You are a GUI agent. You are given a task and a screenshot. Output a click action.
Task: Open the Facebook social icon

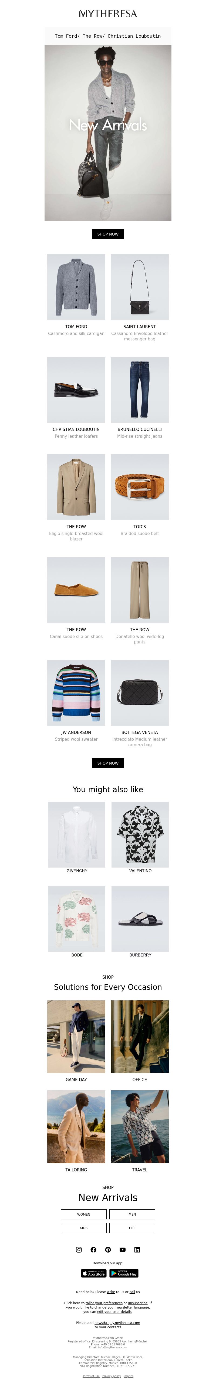[93, 1249]
